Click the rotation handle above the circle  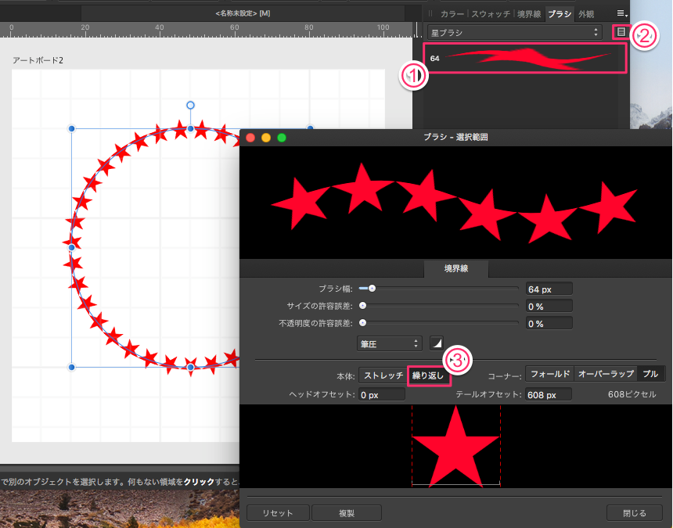190,105
